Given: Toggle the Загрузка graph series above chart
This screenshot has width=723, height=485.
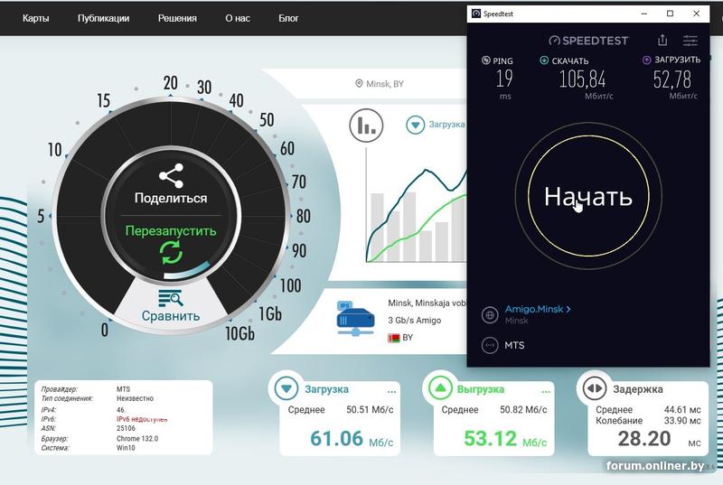Looking at the screenshot, I should click(416, 125).
